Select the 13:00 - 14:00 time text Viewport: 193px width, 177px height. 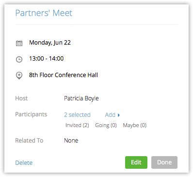47,59
